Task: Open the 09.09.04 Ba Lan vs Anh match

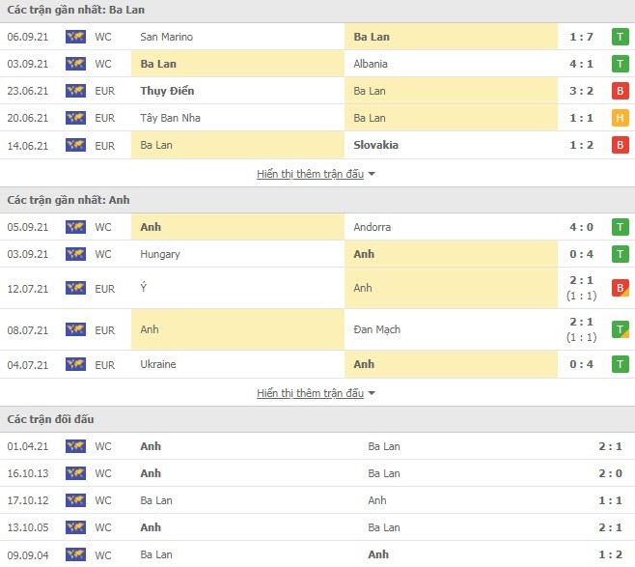Action: (317, 554)
